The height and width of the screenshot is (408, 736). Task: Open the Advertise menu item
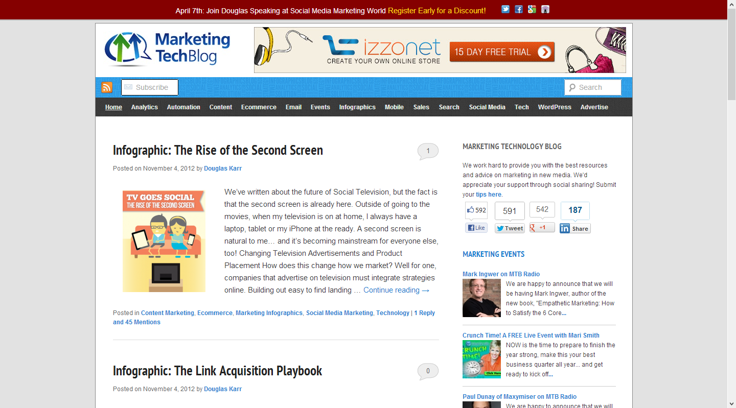click(594, 107)
